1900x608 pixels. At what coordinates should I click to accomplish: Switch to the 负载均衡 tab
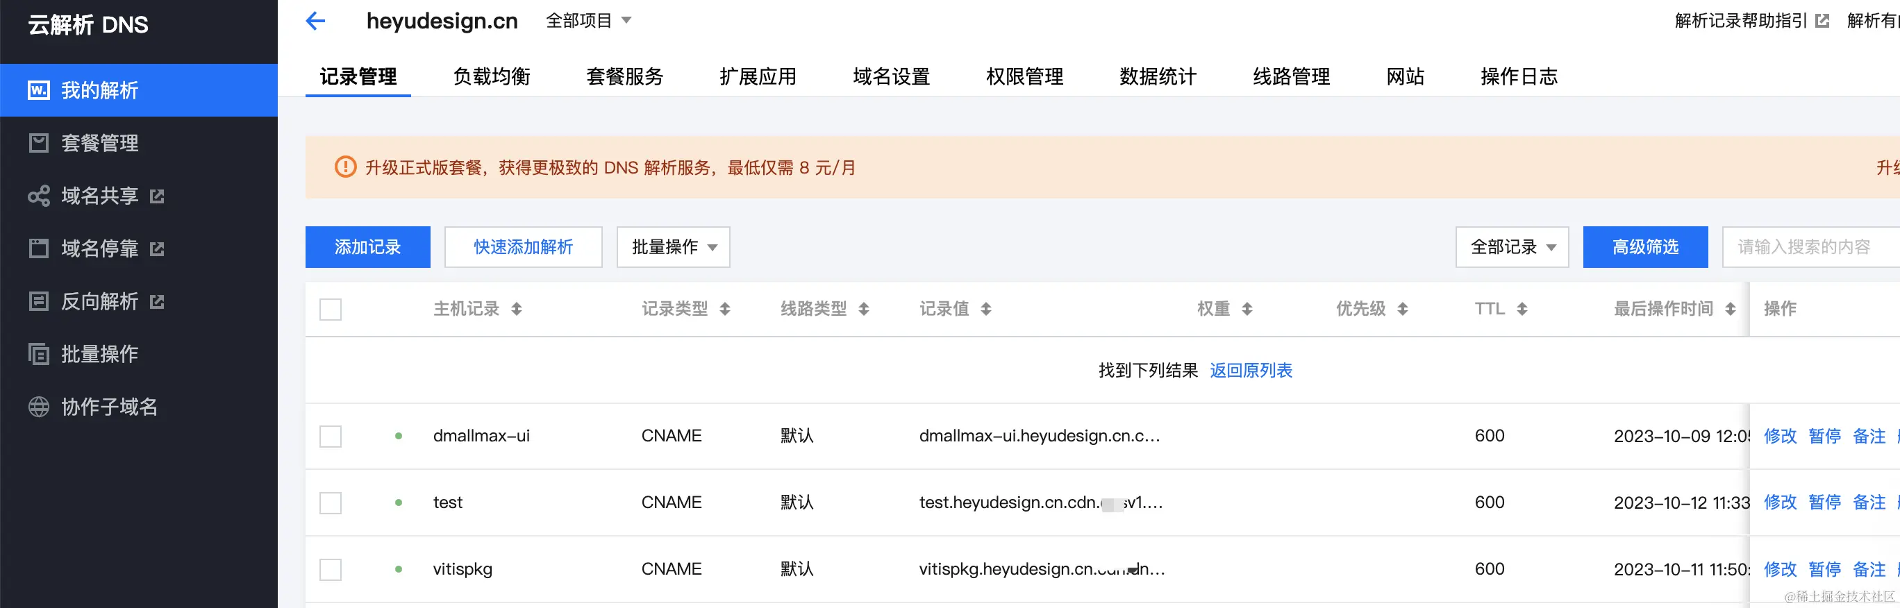tap(492, 76)
